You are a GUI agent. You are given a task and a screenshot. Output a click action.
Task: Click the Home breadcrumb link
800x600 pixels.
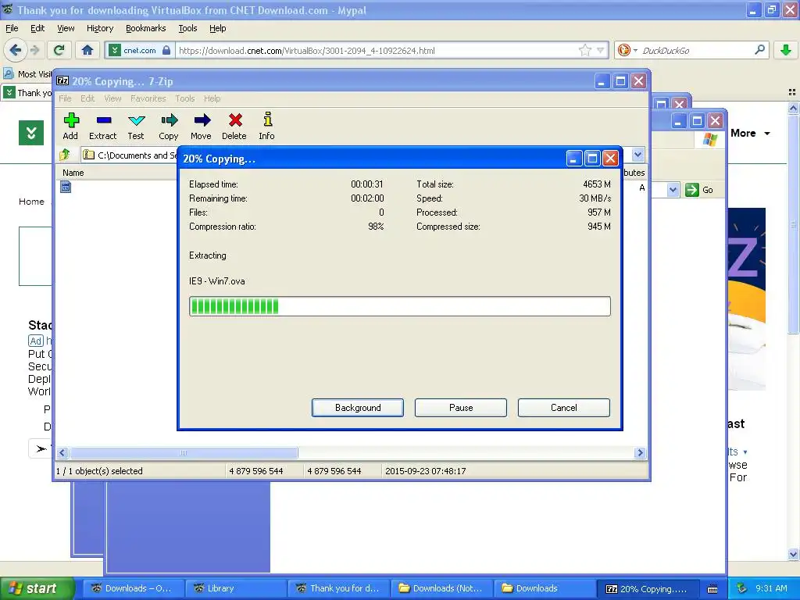[x=31, y=202]
